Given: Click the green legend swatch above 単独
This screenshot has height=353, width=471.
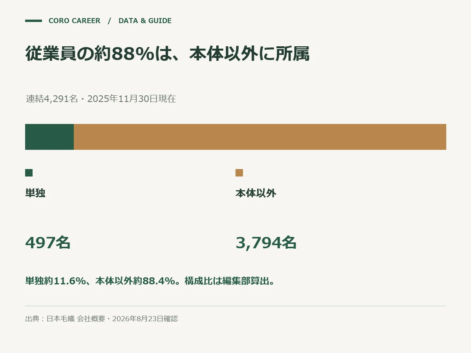Looking at the screenshot, I should click(x=29, y=173).
